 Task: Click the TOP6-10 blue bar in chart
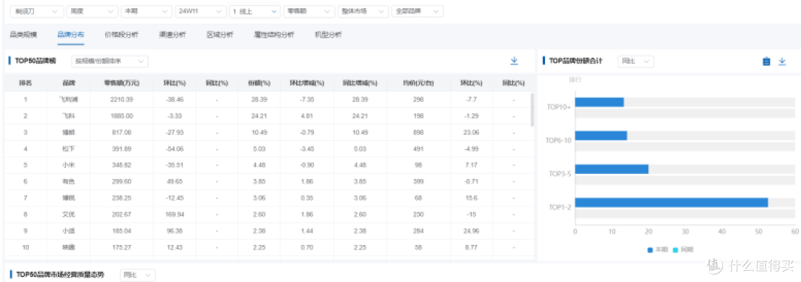click(601, 135)
